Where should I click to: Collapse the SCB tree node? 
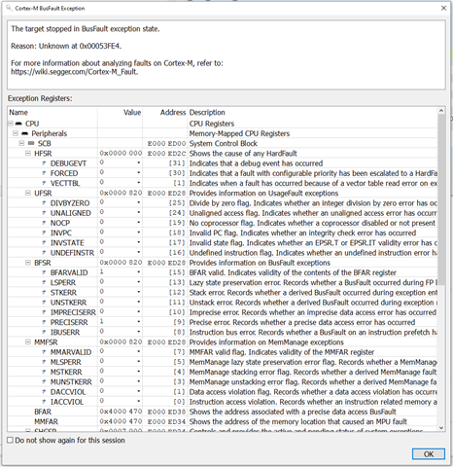[x=21, y=143]
